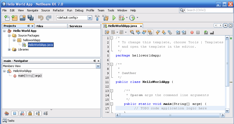Open the Refactor menu

[58, 10]
